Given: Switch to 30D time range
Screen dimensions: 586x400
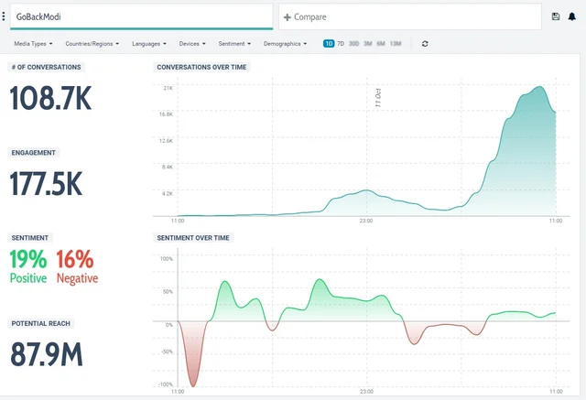Looking at the screenshot, I should point(353,44).
